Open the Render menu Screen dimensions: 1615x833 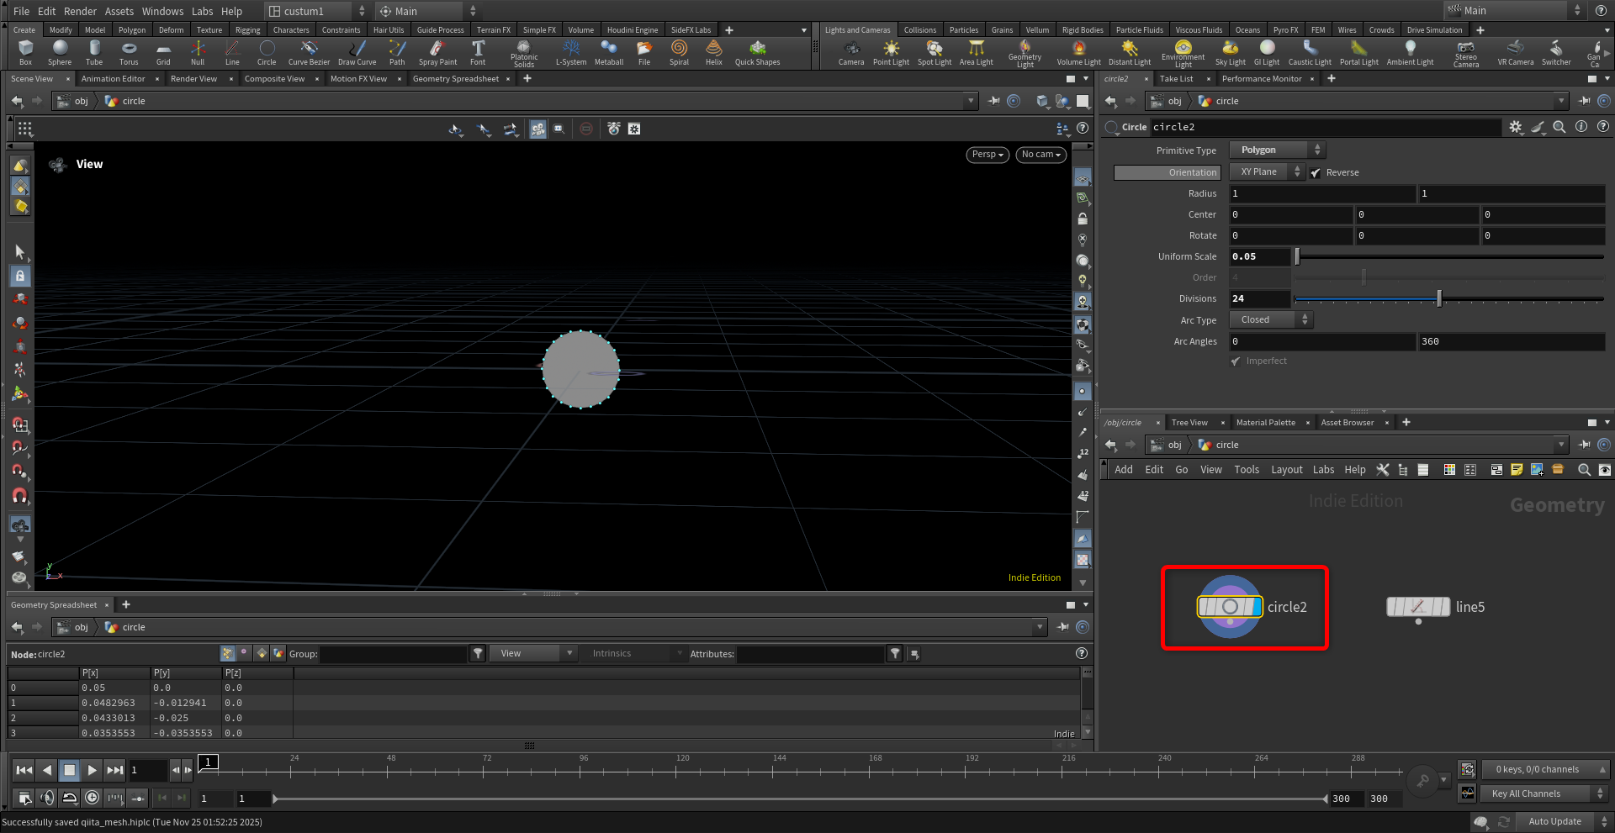[x=80, y=11]
